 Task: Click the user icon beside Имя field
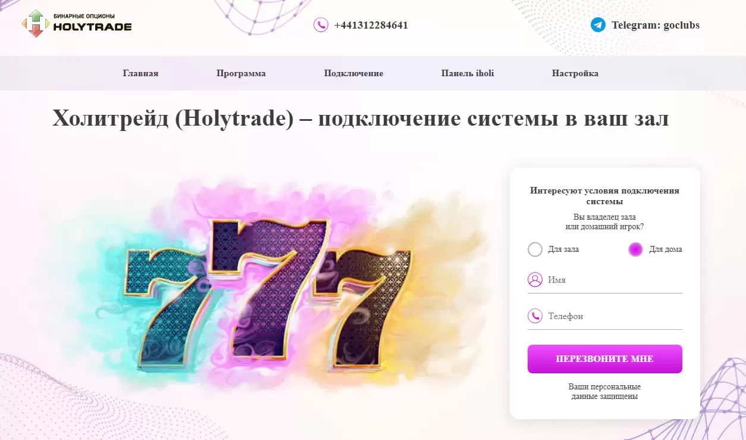[535, 280]
